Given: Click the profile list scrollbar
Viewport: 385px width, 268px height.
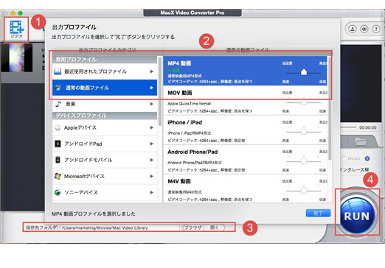Looking at the screenshot, I should point(330,108).
